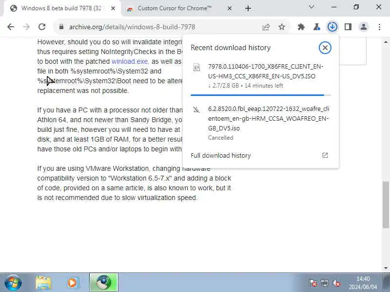Click the scrollbar down arrow
The width and height of the screenshot is (390, 292).
[386, 268]
